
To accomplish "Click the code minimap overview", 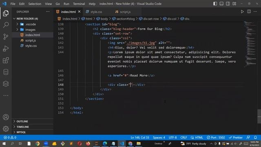I will point(250,44).
